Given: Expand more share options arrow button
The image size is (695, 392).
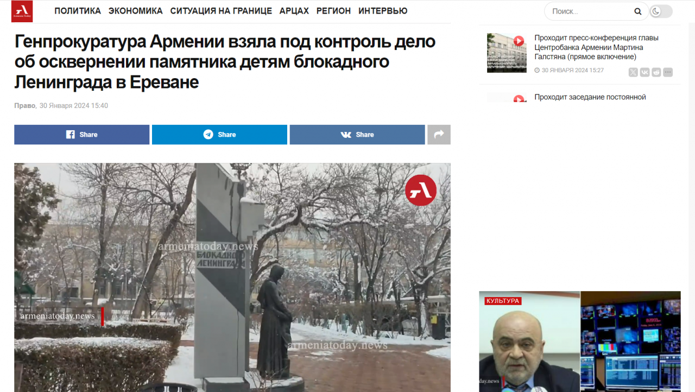Looking at the screenshot, I should [439, 135].
